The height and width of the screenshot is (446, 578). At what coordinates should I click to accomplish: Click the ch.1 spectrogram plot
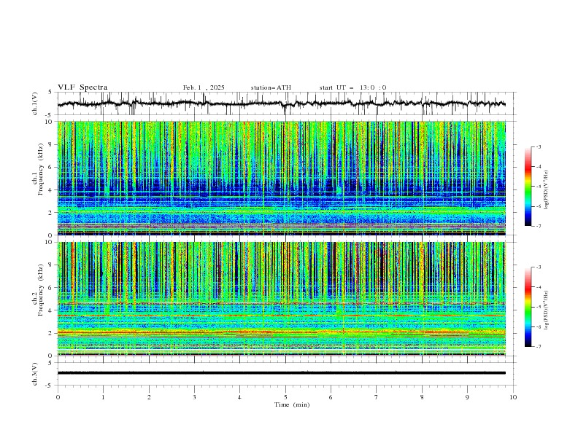[x=282, y=178]
